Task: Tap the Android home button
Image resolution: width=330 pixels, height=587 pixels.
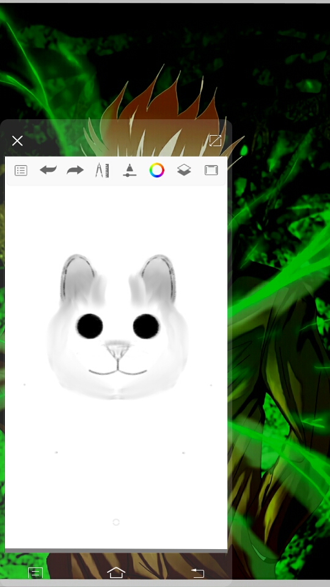Action: point(116,572)
